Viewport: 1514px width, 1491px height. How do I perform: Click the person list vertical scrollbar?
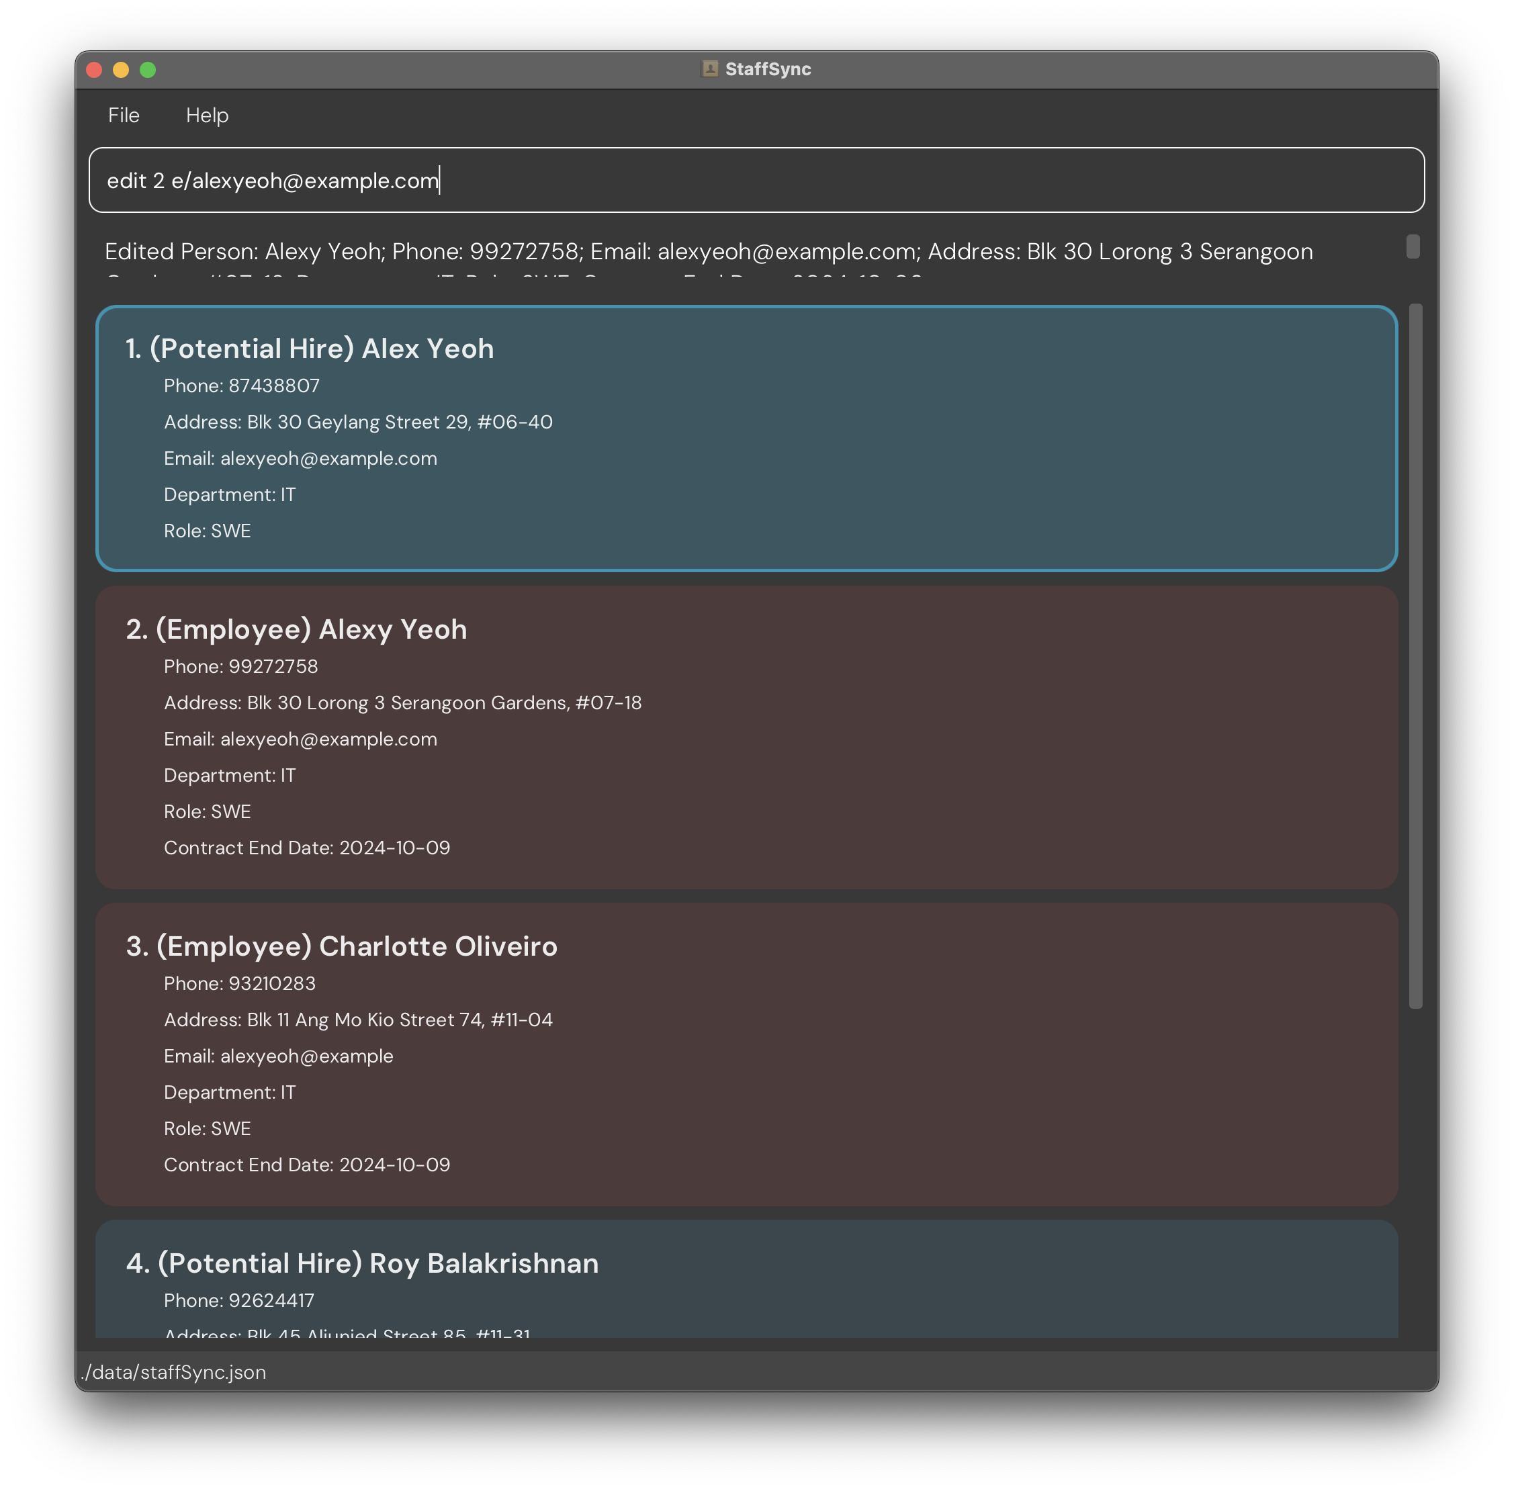coord(1415,656)
